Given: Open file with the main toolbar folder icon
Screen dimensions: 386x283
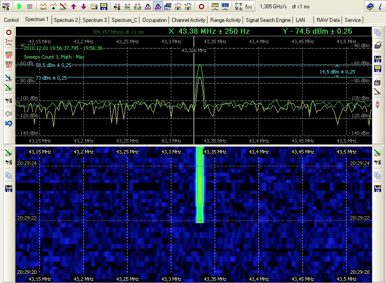Looking at the screenshot, I should pos(94,7).
